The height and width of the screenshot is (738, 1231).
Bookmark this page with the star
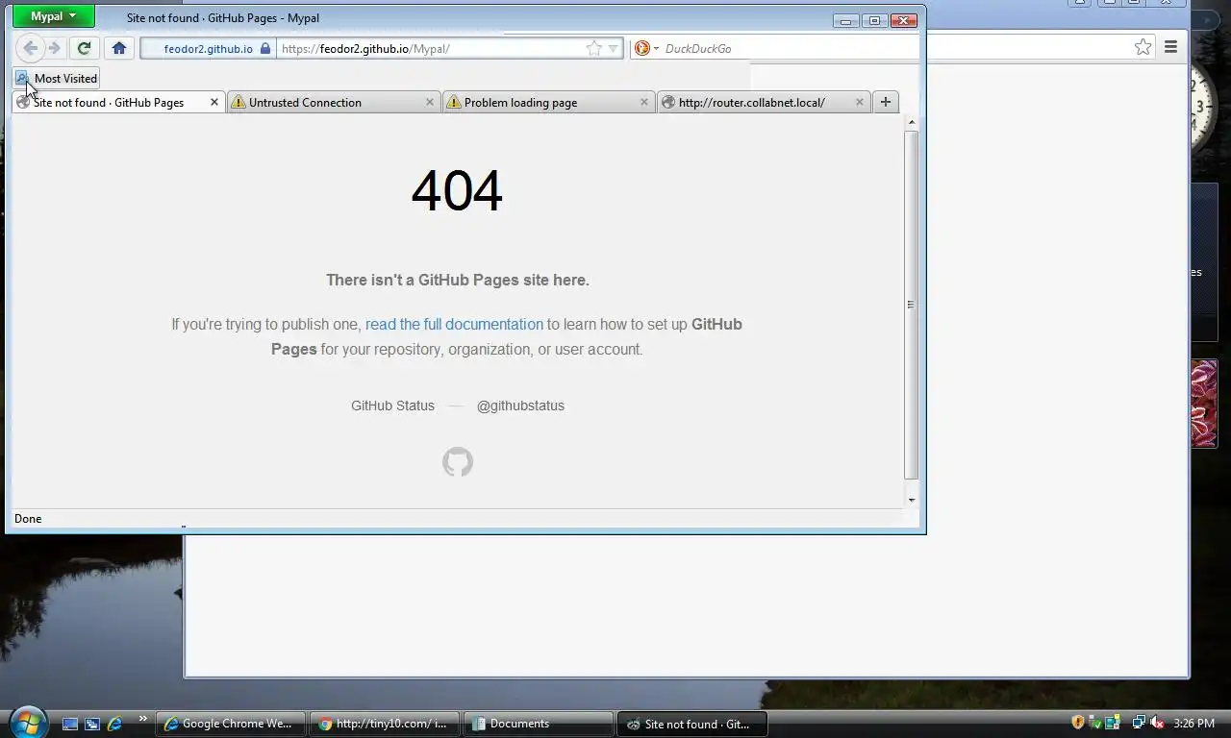tap(593, 48)
